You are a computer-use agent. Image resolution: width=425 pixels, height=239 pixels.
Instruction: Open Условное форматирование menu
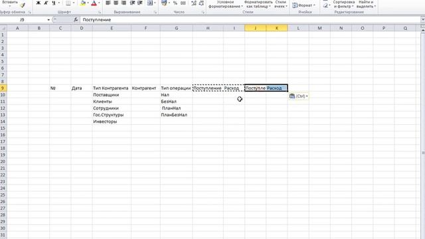226,4
